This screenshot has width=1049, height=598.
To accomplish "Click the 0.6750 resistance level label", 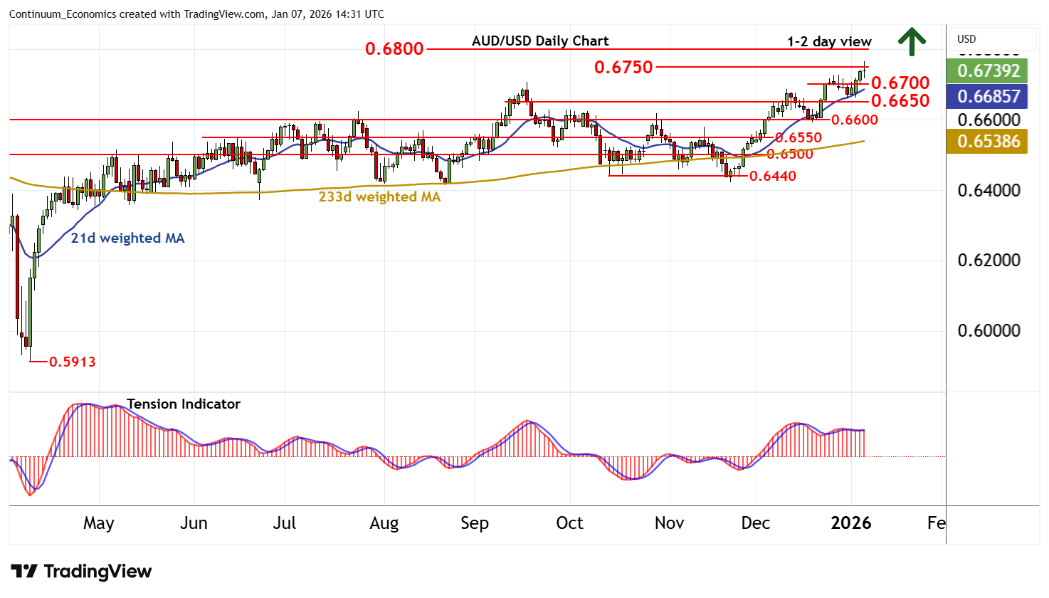I will (x=623, y=68).
